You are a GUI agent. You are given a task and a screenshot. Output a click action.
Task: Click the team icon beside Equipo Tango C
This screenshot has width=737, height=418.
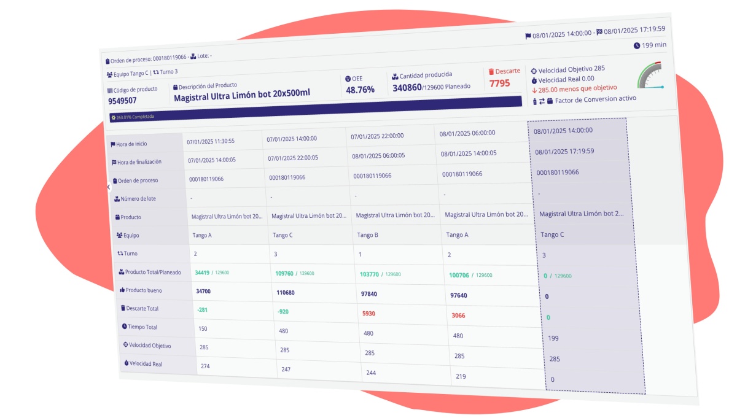(109, 75)
